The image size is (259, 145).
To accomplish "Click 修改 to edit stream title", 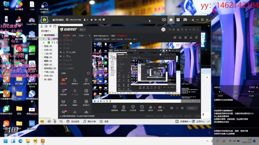I will click(113, 36).
